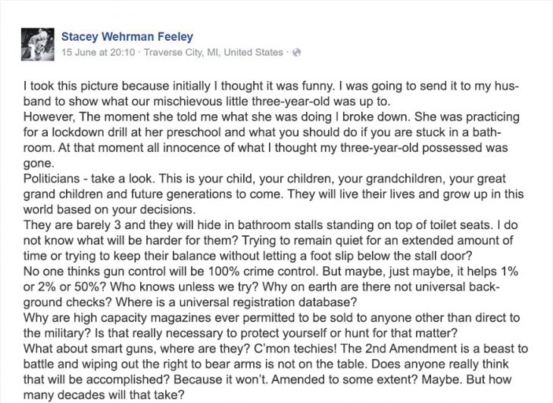
Task: Click "Politicians - take a look." text
Action: pos(89,178)
